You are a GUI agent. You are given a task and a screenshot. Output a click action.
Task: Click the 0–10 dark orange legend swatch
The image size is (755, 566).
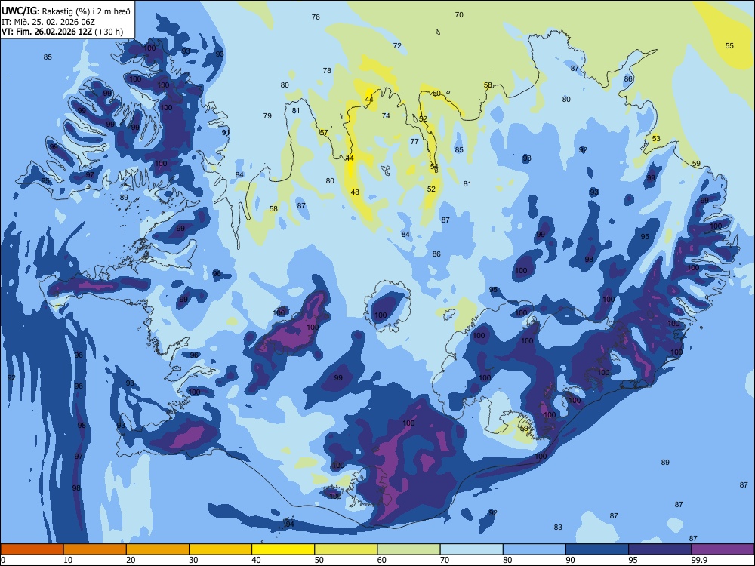[32, 549]
